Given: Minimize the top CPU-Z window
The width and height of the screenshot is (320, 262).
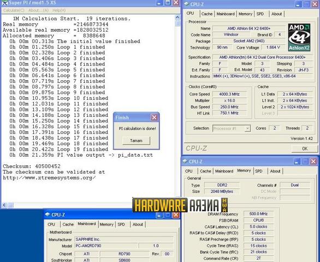Looking at the screenshot, I should [298, 4].
